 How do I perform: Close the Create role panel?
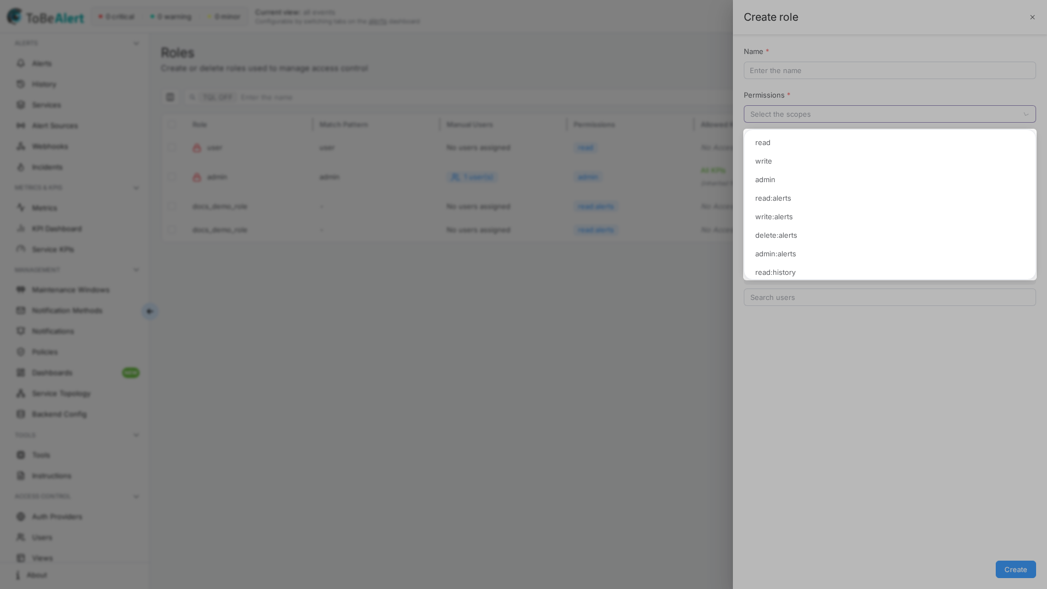coord(1032,17)
